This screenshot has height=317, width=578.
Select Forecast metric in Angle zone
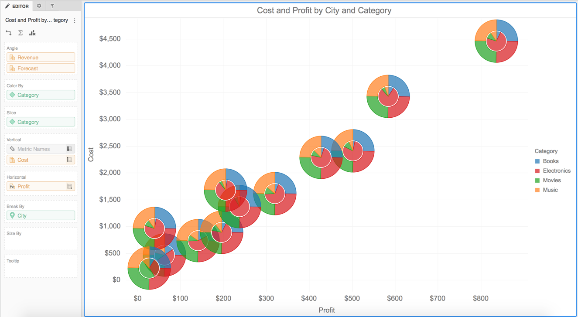[41, 68]
